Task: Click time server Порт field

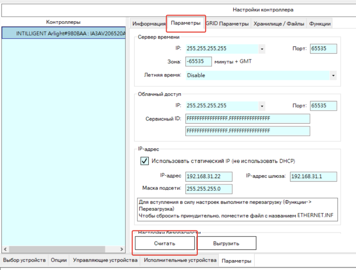Action: click(323, 49)
